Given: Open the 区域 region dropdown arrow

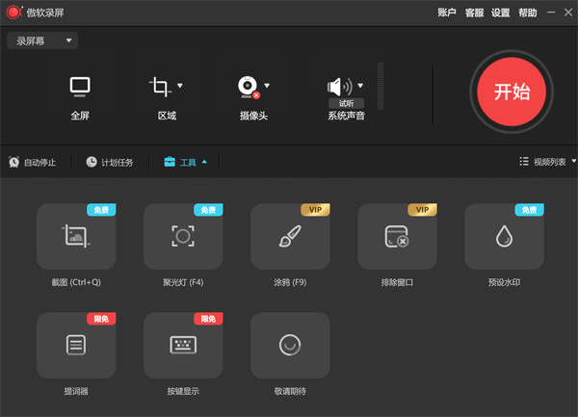Looking at the screenshot, I should tap(180, 86).
